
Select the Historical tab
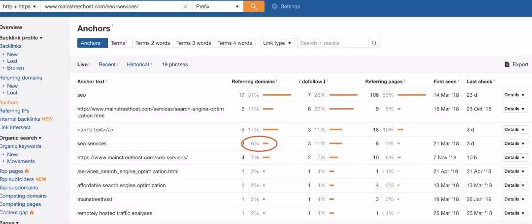pyautogui.click(x=138, y=64)
